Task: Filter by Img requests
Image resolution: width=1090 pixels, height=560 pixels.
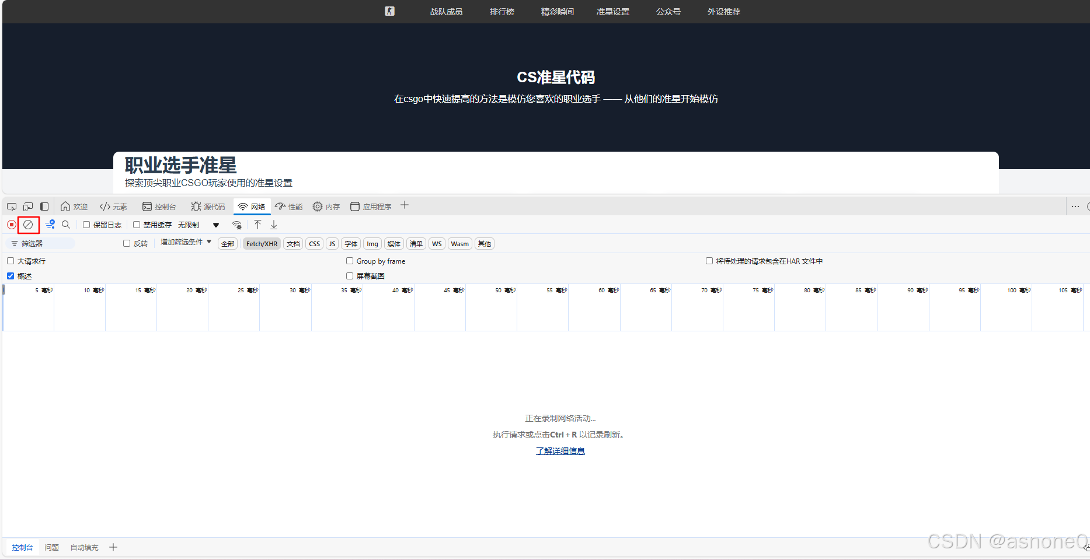Action: pyautogui.click(x=372, y=244)
